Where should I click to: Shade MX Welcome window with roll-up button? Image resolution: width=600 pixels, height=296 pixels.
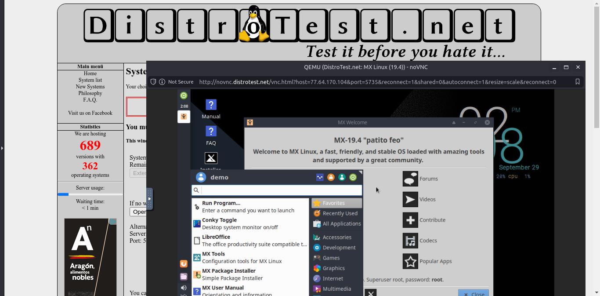454,122
